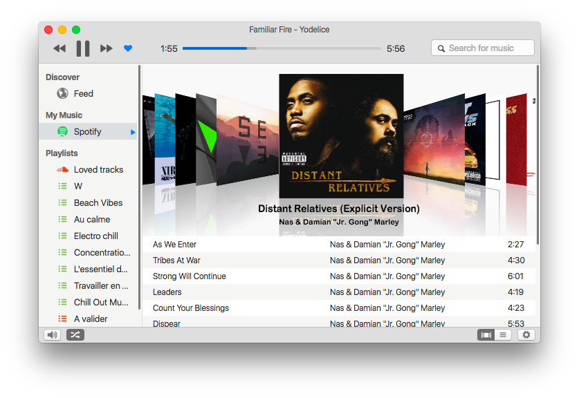This screenshot has height=398, width=579.
Task: Open the Chill Out Mu... playlist
Action: coord(88,303)
